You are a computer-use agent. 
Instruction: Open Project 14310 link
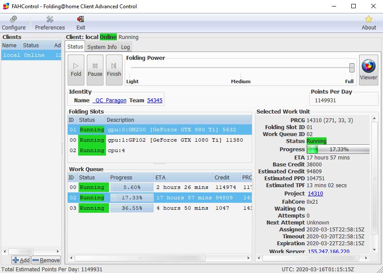(315, 194)
